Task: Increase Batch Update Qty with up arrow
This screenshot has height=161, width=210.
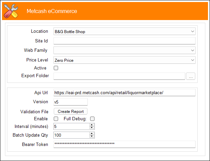Action: coord(92,134)
